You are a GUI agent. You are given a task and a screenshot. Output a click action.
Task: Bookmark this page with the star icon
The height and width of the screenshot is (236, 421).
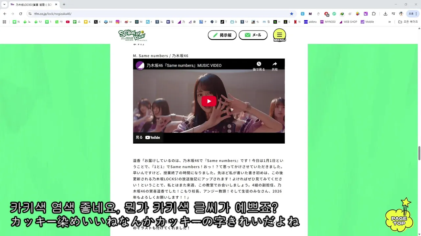[x=291, y=14]
